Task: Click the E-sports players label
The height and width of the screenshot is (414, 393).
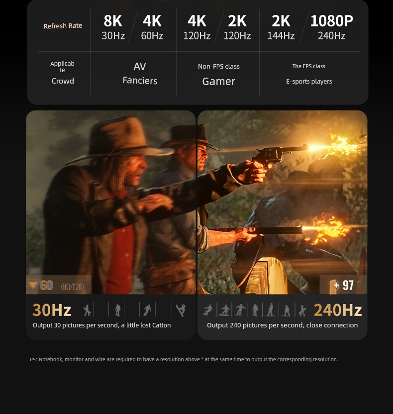Action: pyautogui.click(x=309, y=82)
